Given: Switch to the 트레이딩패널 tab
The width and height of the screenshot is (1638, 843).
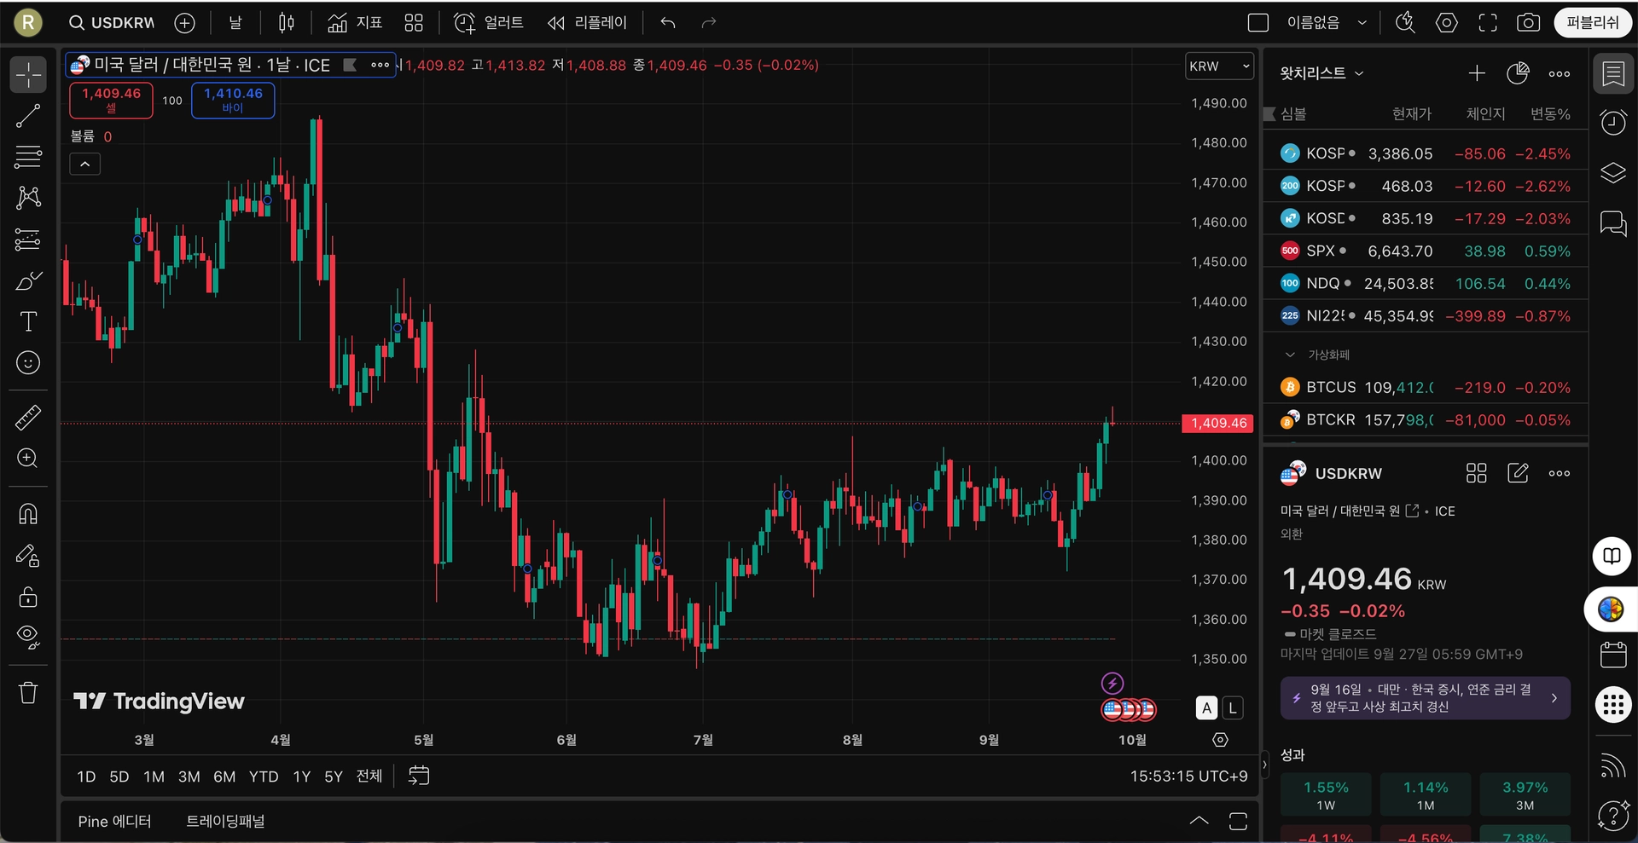Looking at the screenshot, I should (225, 822).
